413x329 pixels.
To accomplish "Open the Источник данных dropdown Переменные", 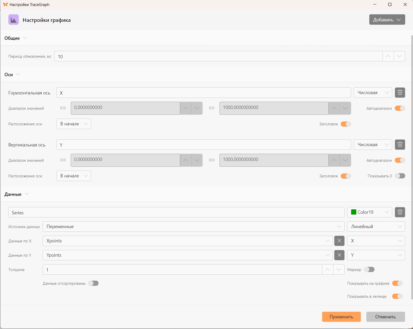I will tap(193, 227).
